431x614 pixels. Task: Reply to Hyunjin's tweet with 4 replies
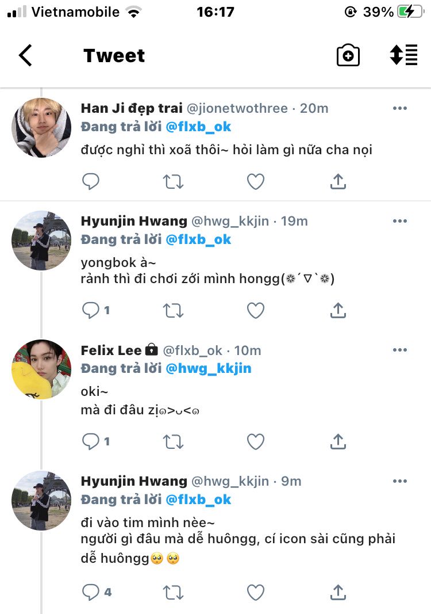(91, 592)
